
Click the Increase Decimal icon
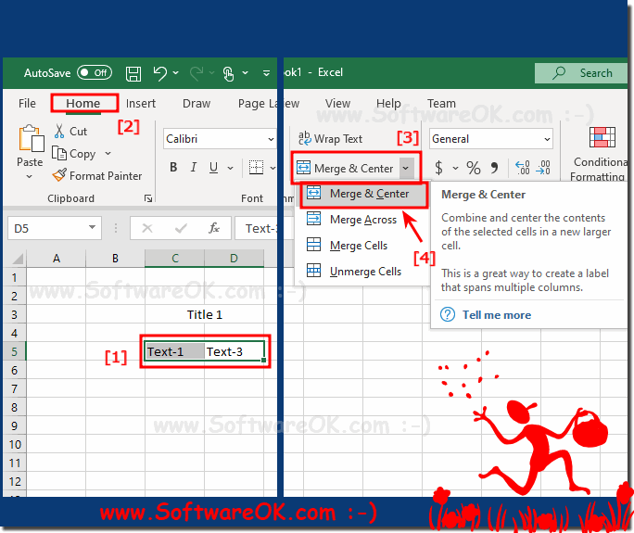click(x=523, y=168)
